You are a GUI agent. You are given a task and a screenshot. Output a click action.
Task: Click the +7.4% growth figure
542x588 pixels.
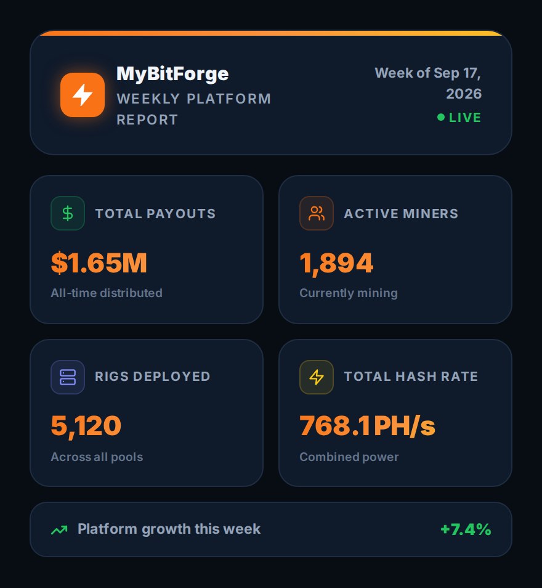pyautogui.click(x=466, y=529)
